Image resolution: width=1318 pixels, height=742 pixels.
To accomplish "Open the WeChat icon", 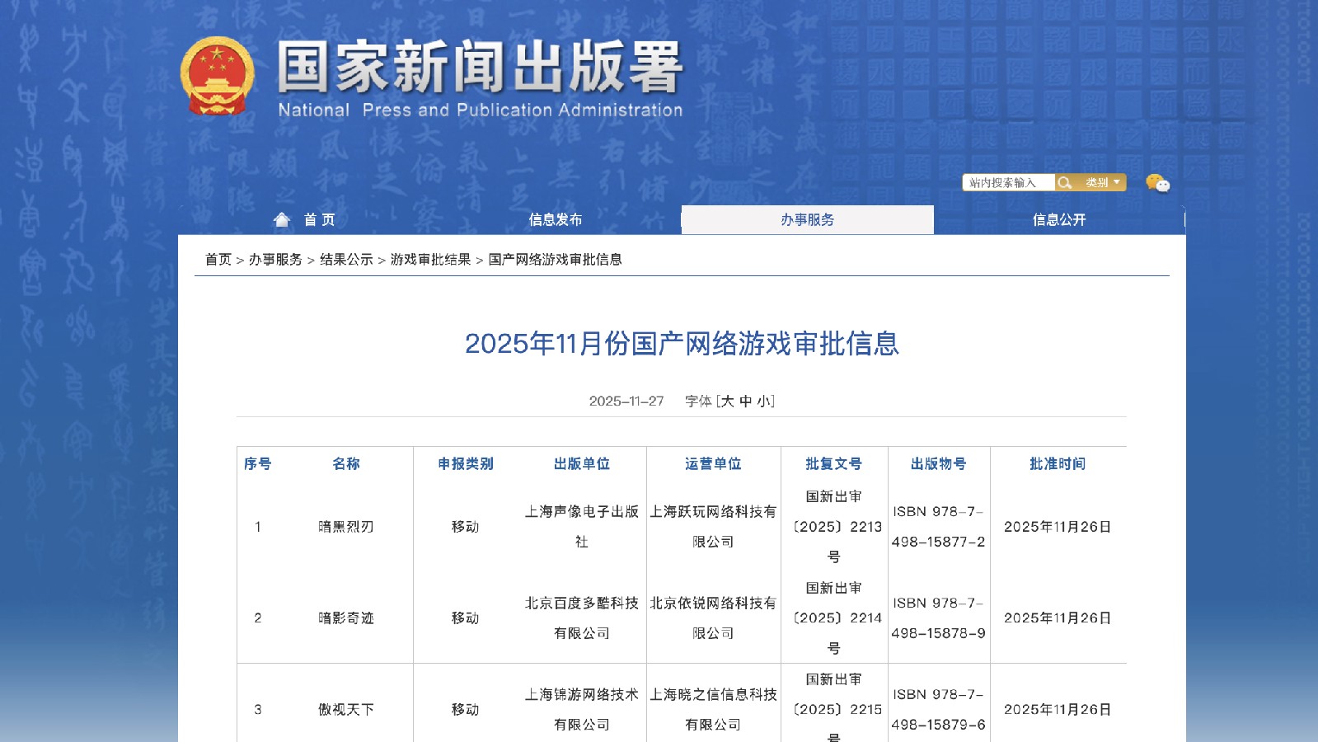I will (x=1157, y=183).
